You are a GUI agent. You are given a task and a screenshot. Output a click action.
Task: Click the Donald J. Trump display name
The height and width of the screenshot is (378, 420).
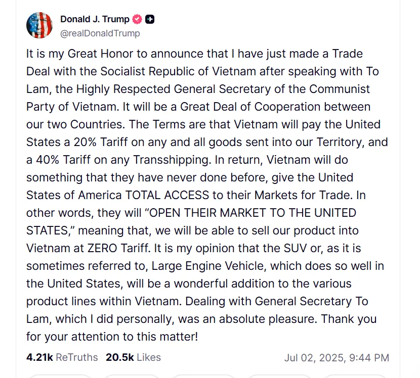(x=94, y=19)
